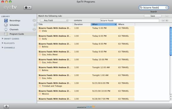Toggle record circle for Chile episode
This screenshot has height=109, width=172.
pos(40,31)
